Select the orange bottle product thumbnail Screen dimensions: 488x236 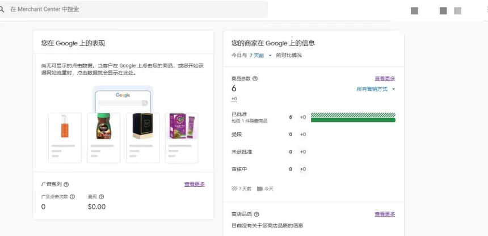[x=65, y=127]
